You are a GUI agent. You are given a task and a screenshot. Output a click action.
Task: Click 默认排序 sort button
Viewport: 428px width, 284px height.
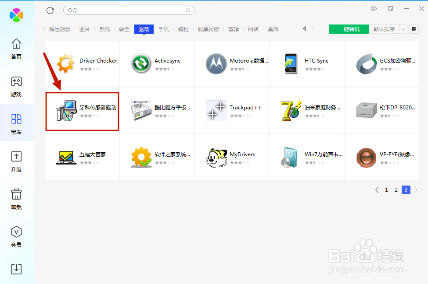385,29
